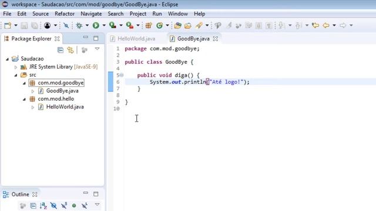Open the Navigate menu
This screenshot has width=376, height=211.
(91, 14)
